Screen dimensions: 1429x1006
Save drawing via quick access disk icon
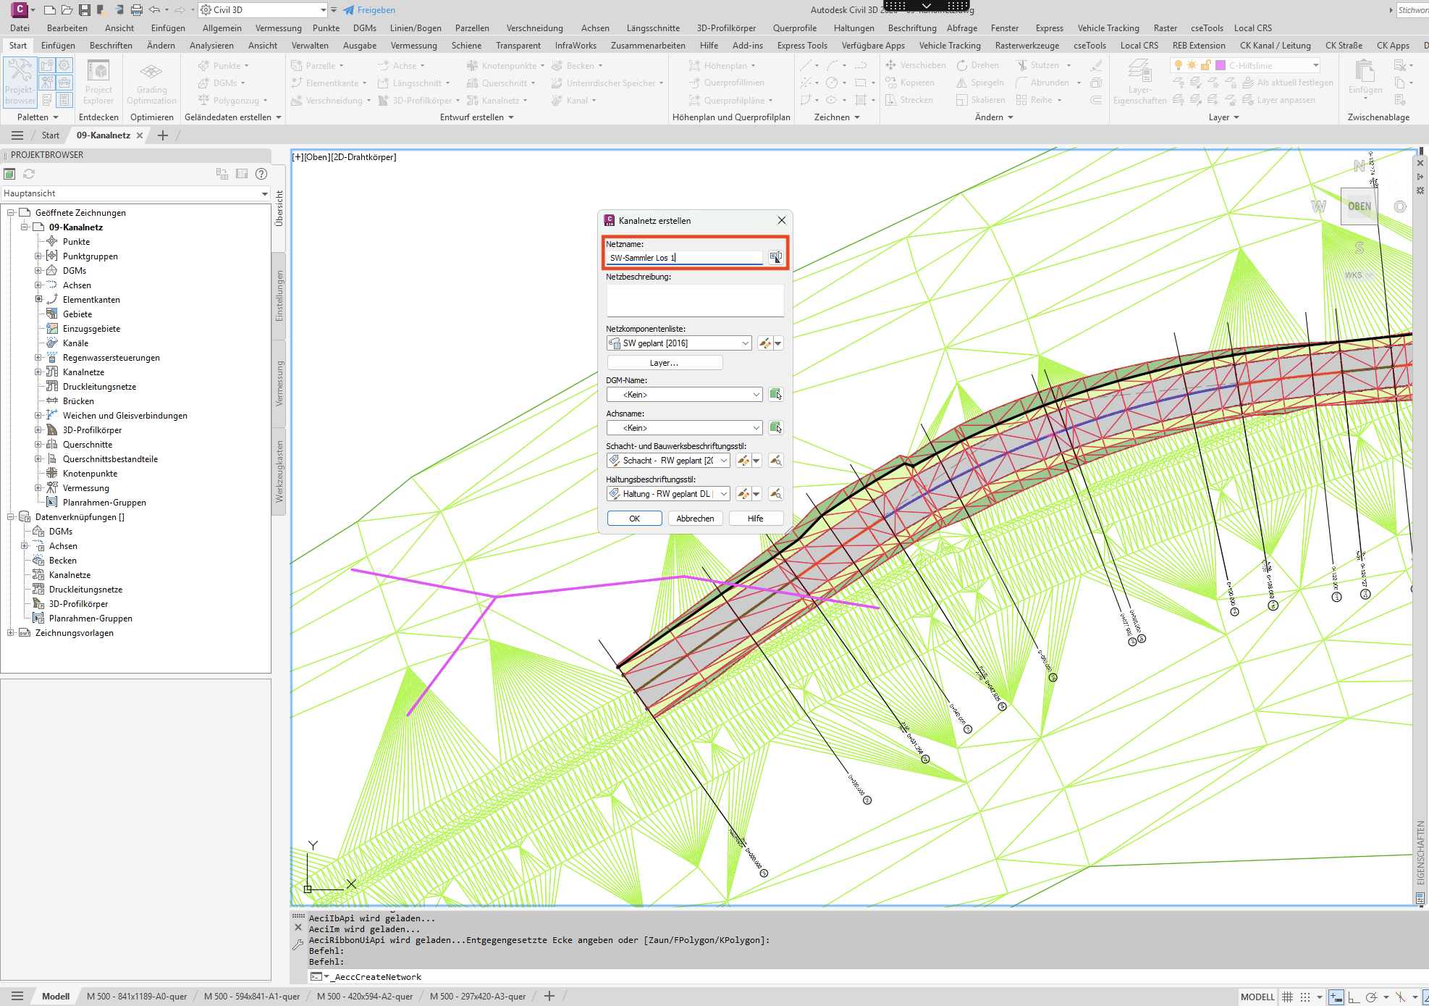(85, 10)
